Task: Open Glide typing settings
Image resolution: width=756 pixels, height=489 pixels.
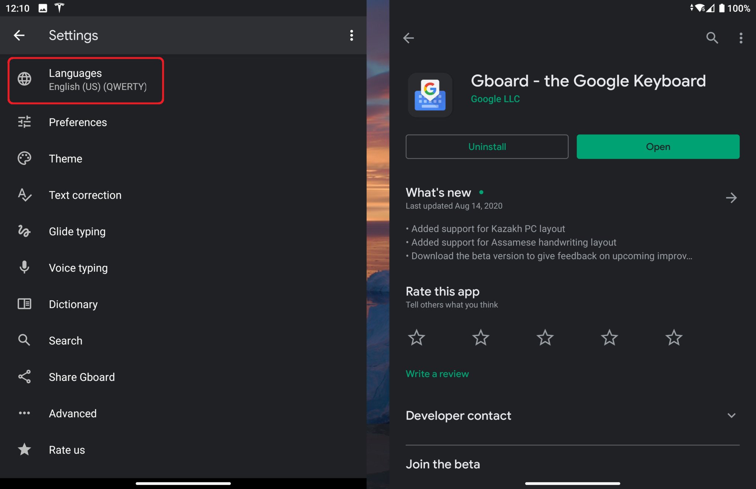Action: [77, 232]
